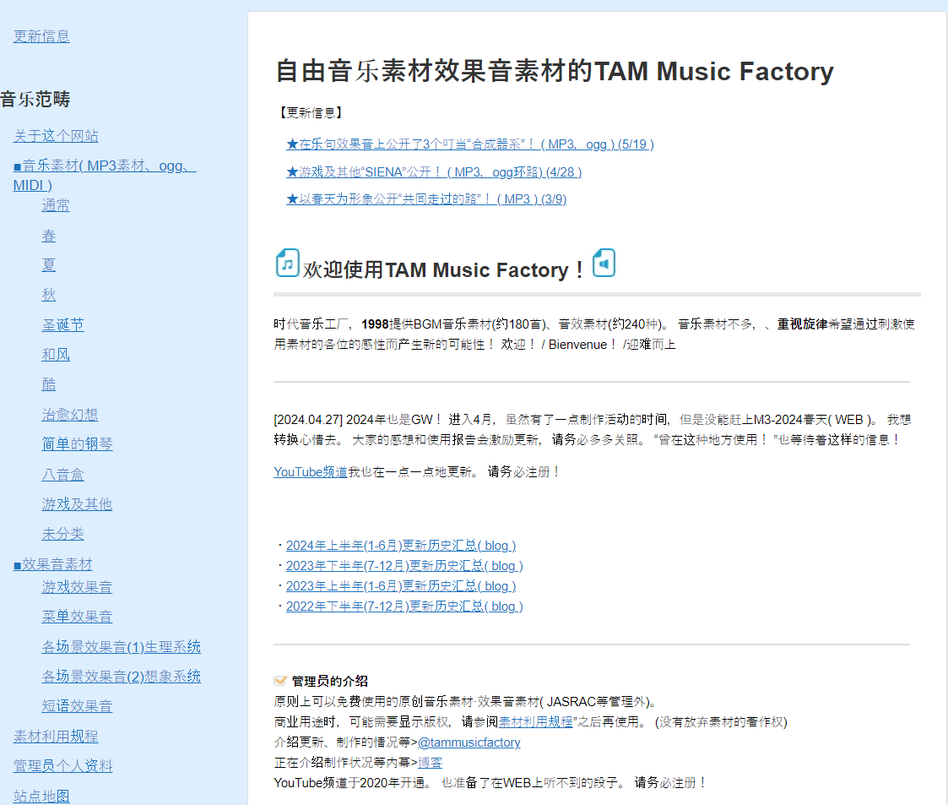
Task: Click the [2024.04.27] news paragraph
Action: (x=593, y=429)
